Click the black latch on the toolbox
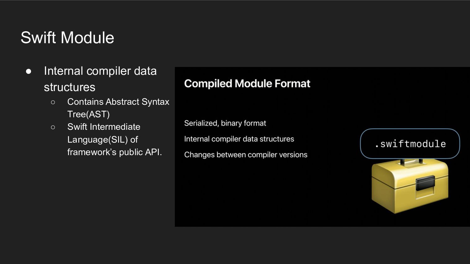470x264 pixels. (425, 183)
